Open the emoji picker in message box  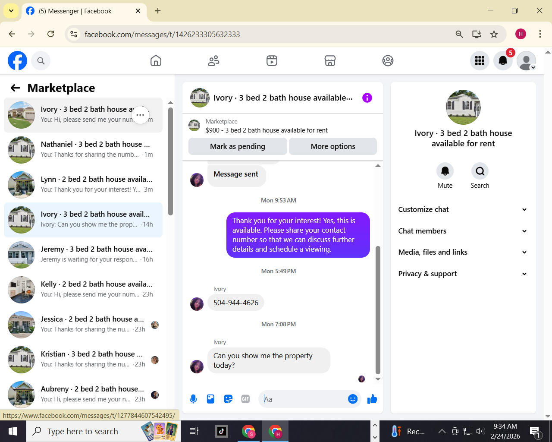pos(353,399)
